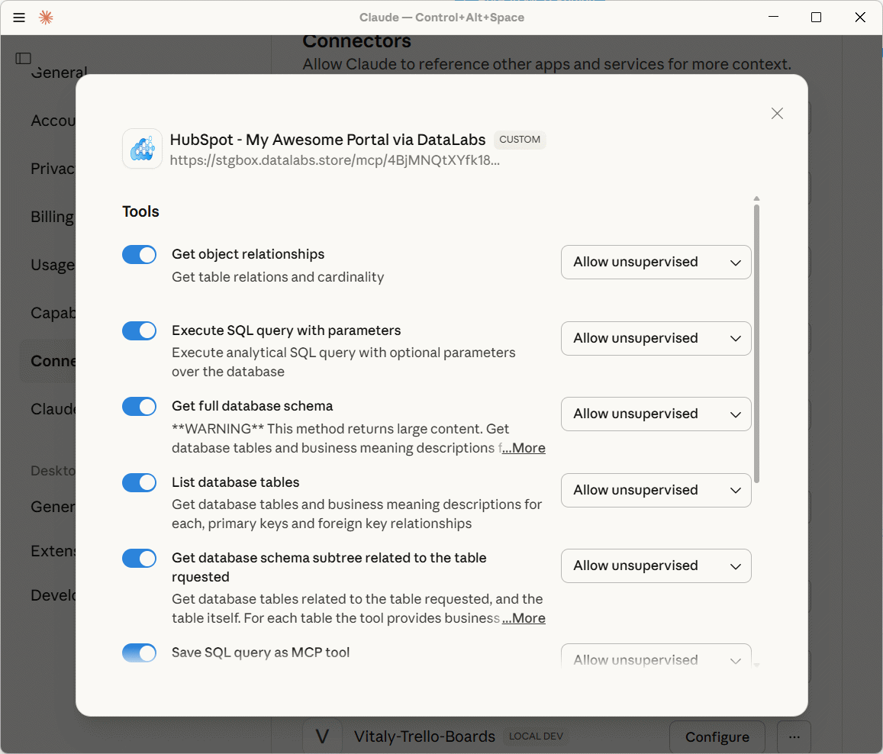
Task: Open the hamburger menu in title bar
Action: pos(19,18)
